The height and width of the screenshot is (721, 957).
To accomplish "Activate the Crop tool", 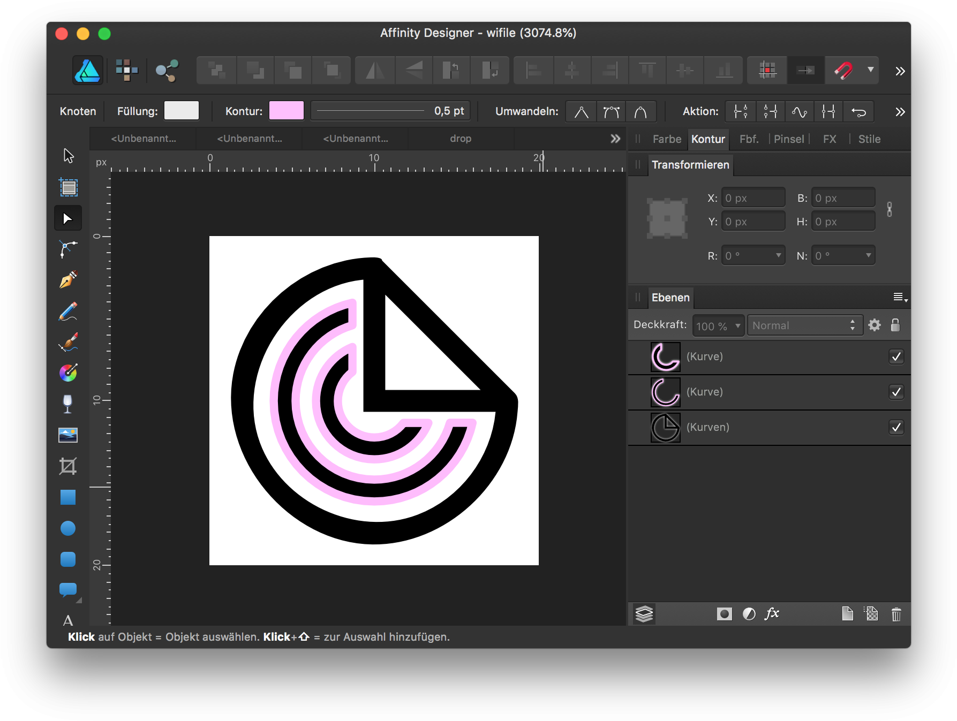I will [x=68, y=466].
